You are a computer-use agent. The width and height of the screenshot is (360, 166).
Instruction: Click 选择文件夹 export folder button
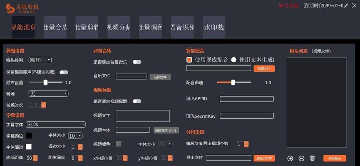click(264, 158)
